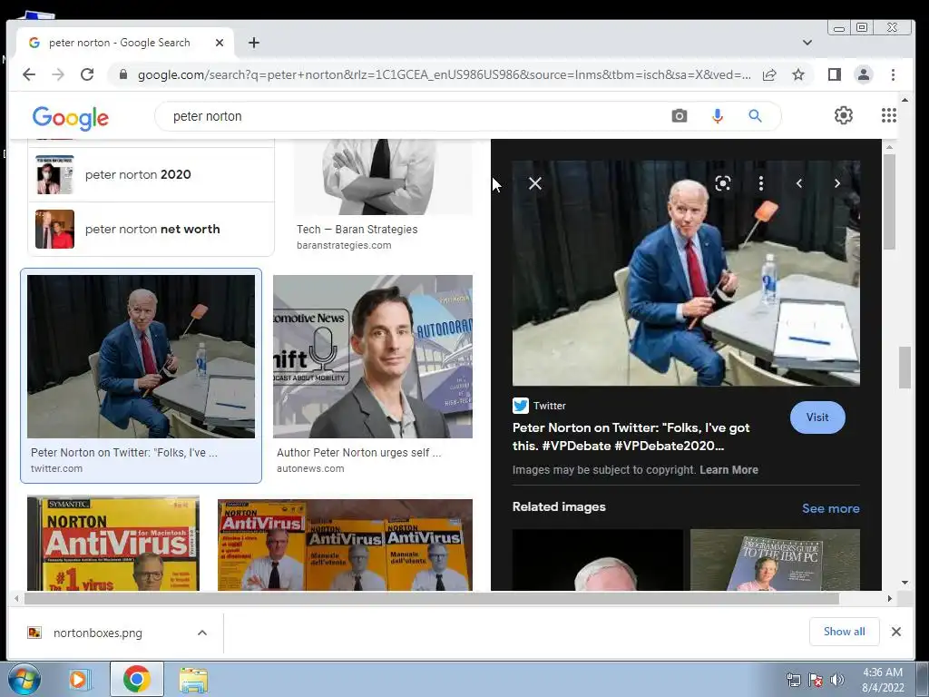Bookmark this page with the star
The width and height of the screenshot is (929, 697).
tap(798, 74)
